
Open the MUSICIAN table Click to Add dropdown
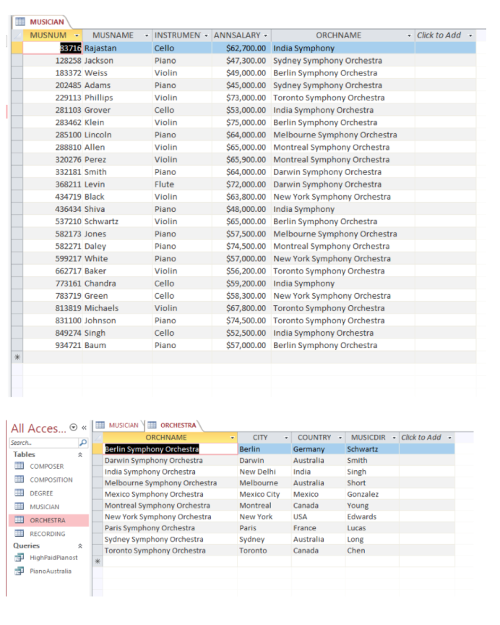[x=470, y=35]
